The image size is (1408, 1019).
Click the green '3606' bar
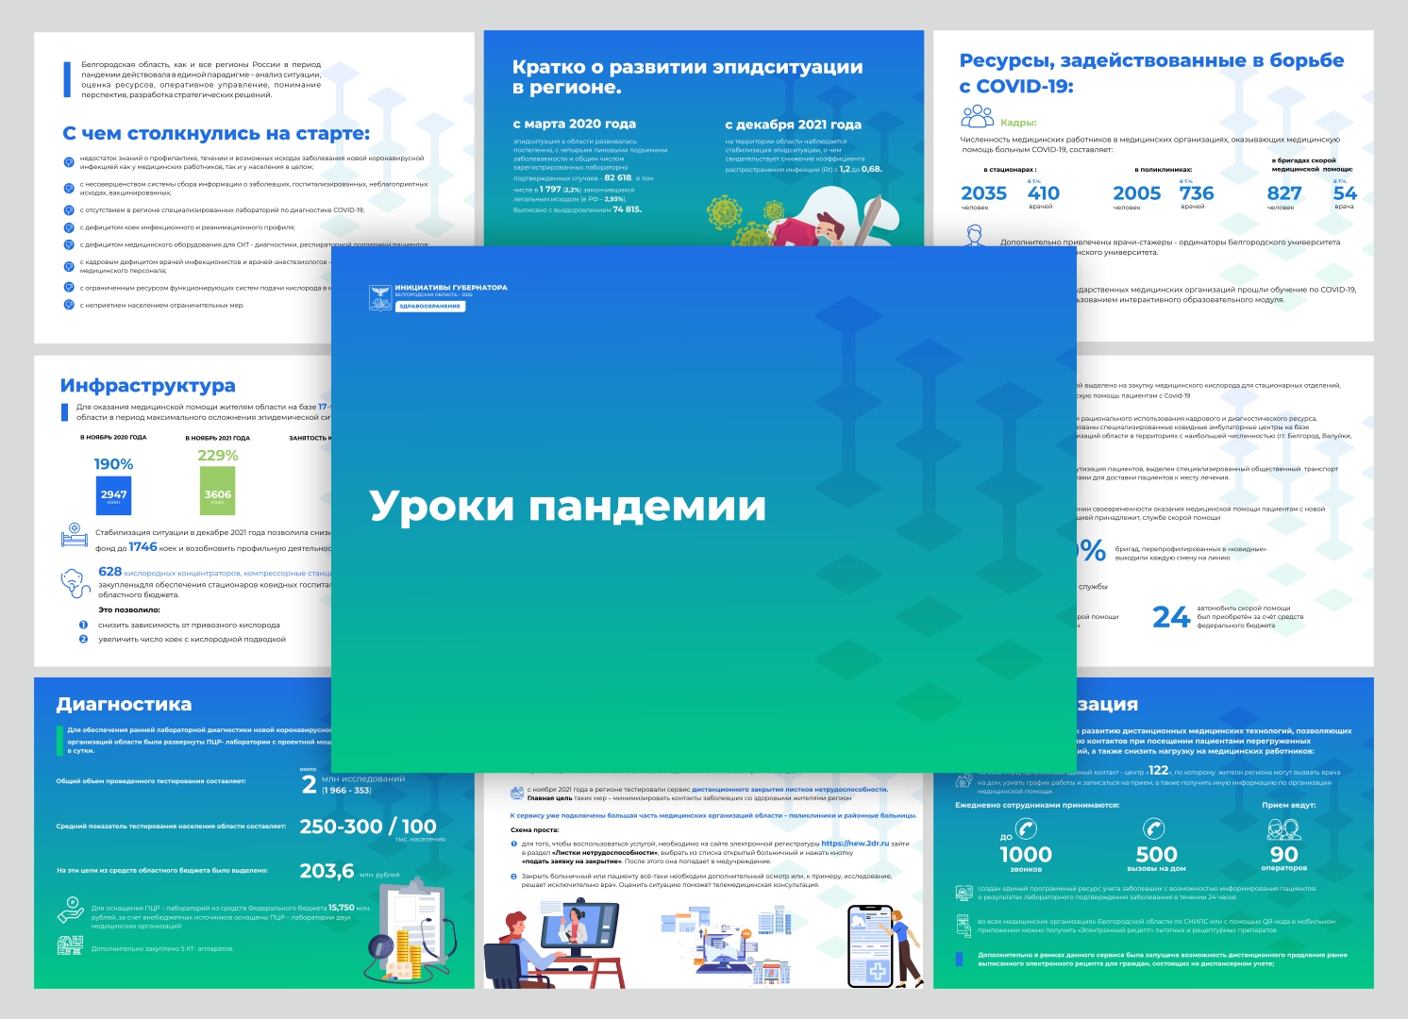click(218, 492)
